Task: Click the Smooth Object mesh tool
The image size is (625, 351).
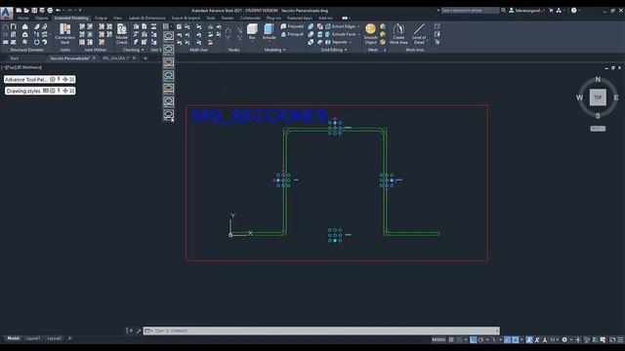Action: click(x=371, y=33)
